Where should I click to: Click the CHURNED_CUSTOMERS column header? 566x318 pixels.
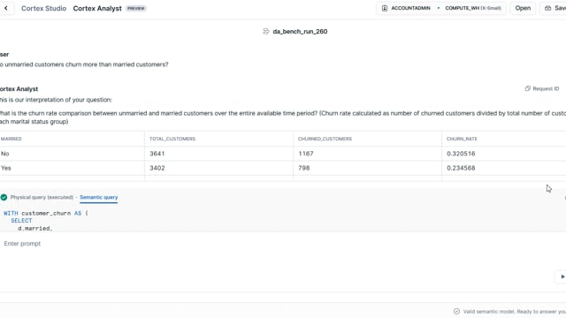pos(325,139)
